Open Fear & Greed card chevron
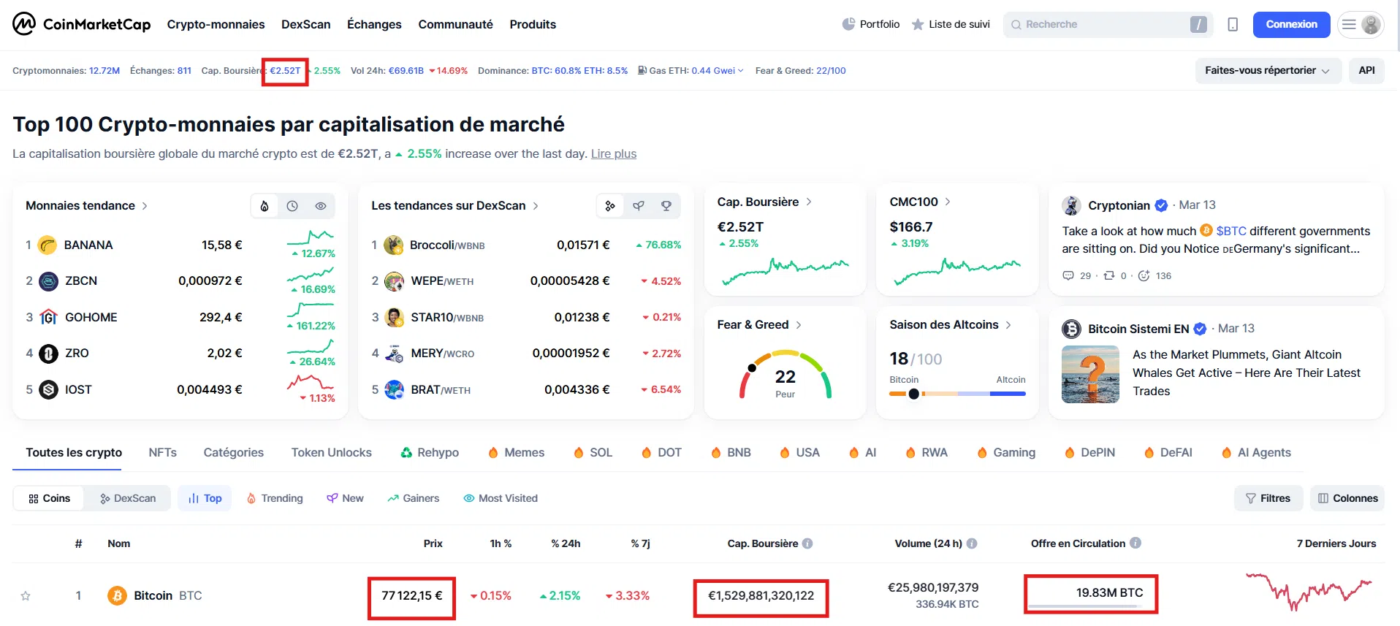 click(x=799, y=325)
